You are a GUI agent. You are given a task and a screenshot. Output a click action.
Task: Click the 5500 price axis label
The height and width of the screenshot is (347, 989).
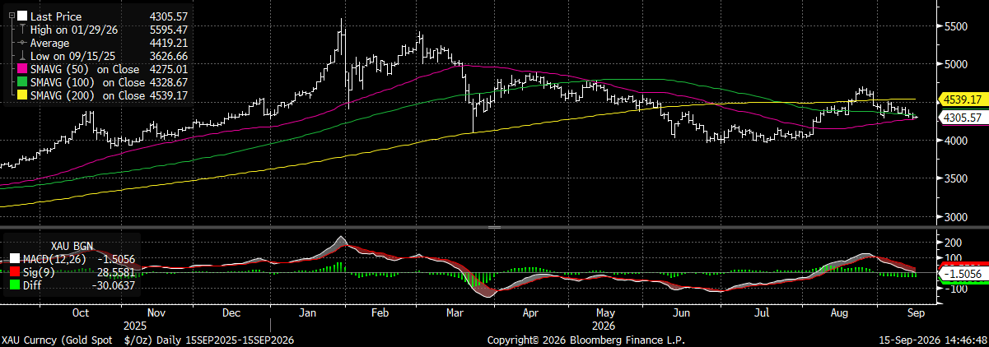pos(958,26)
